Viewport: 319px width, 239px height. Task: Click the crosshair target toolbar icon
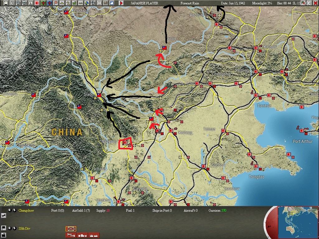93,3
